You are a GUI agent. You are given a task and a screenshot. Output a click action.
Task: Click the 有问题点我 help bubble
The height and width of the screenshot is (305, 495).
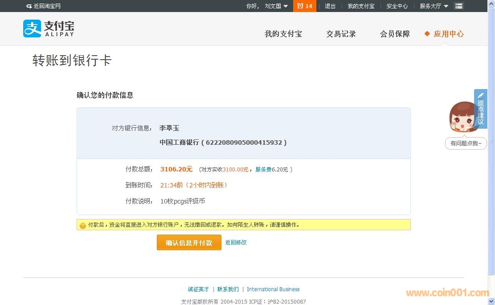pyautogui.click(x=466, y=143)
